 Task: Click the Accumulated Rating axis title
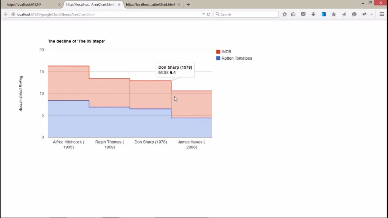click(x=21, y=94)
